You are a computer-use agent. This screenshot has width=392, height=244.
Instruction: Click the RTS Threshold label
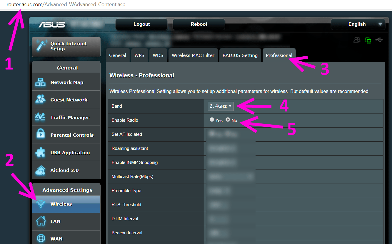click(x=126, y=205)
